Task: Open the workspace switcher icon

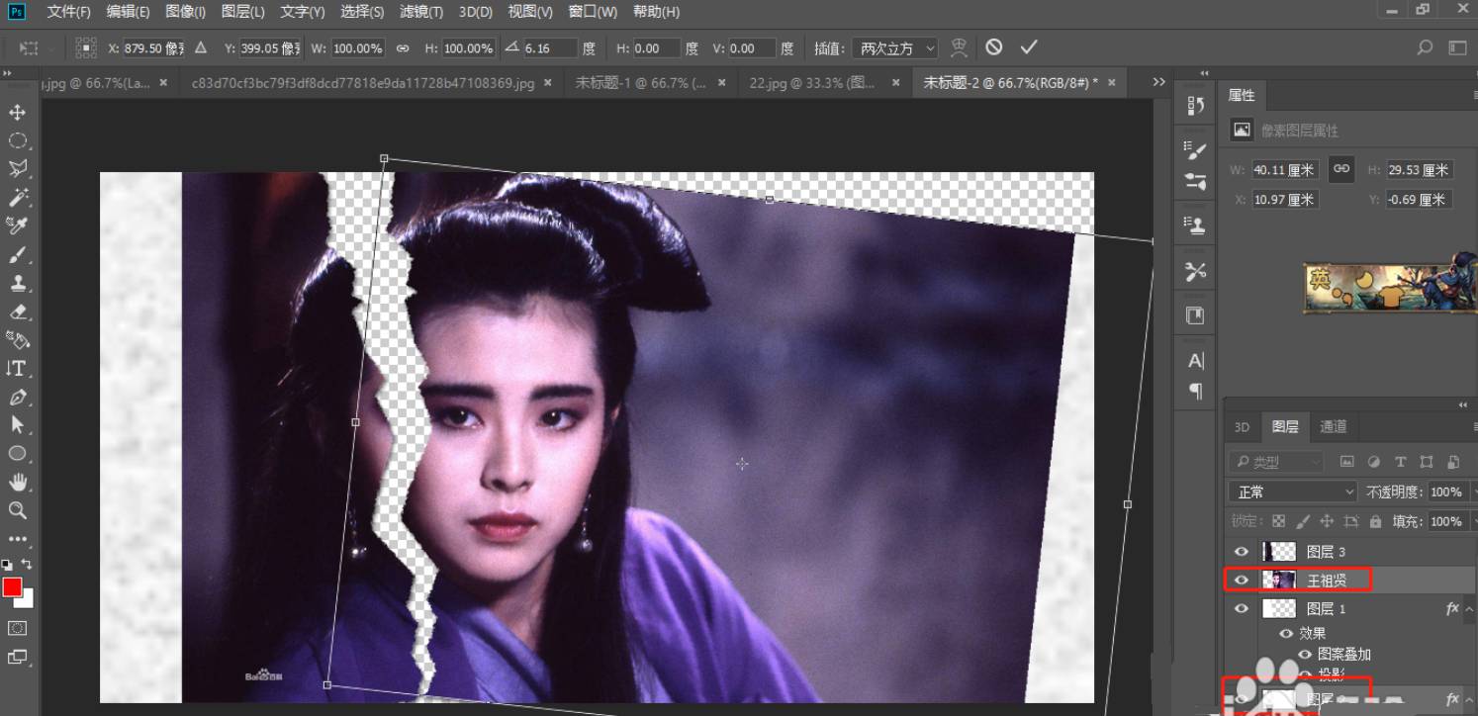Action: (x=1457, y=47)
